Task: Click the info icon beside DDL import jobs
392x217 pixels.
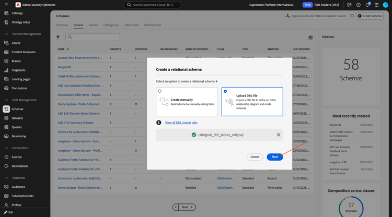Action: (x=159, y=123)
